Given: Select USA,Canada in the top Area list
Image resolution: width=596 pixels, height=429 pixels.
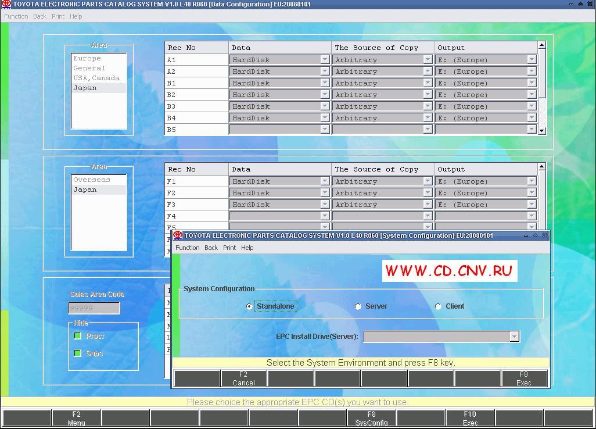Looking at the screenshot, I should [x=99, y=78].
